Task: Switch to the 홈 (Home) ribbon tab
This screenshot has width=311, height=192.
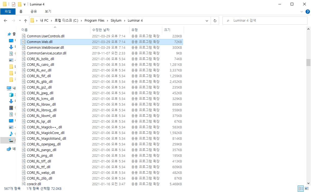Action: tap(21, 11)
